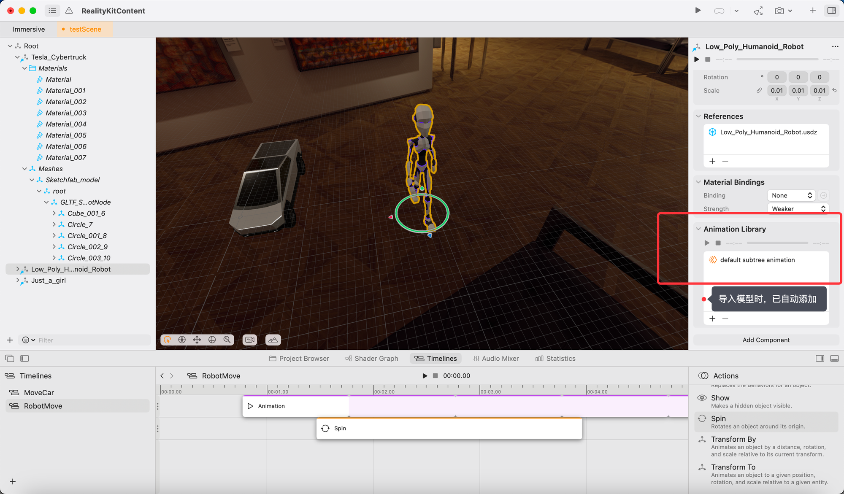The image size is (844, 494).
Task: Click the Animation Library playback scrubber bar
Action: pyautogui.click(x=777, y=243)
